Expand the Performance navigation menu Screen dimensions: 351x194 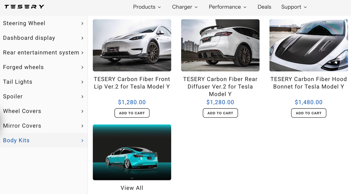pos(228,7)
